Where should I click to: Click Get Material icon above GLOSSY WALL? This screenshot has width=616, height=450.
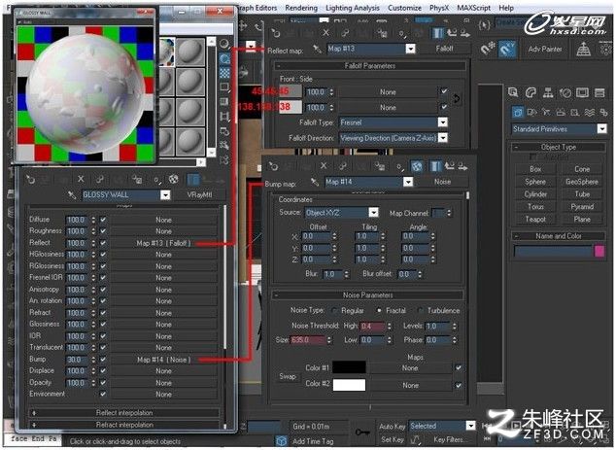tap(30, 180)
